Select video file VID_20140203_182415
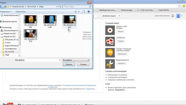Image resolution: width=186 pixels, height=105 pixels. click(x=69, y=22)
